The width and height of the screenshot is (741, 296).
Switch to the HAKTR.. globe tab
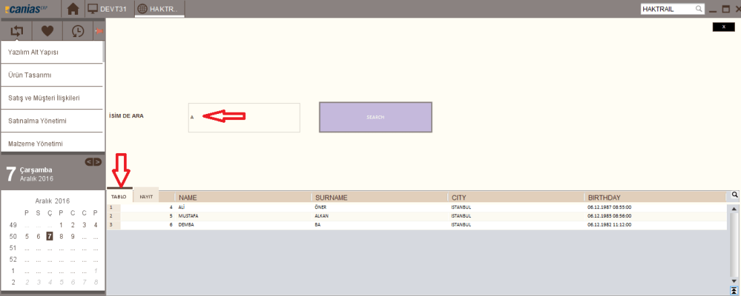pos(160,9)
